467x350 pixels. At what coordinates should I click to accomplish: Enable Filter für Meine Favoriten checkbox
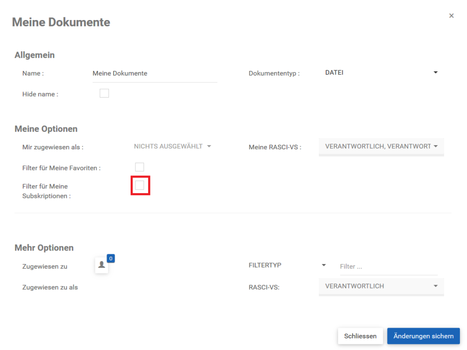pyautogui.click(x=139, y=167)
